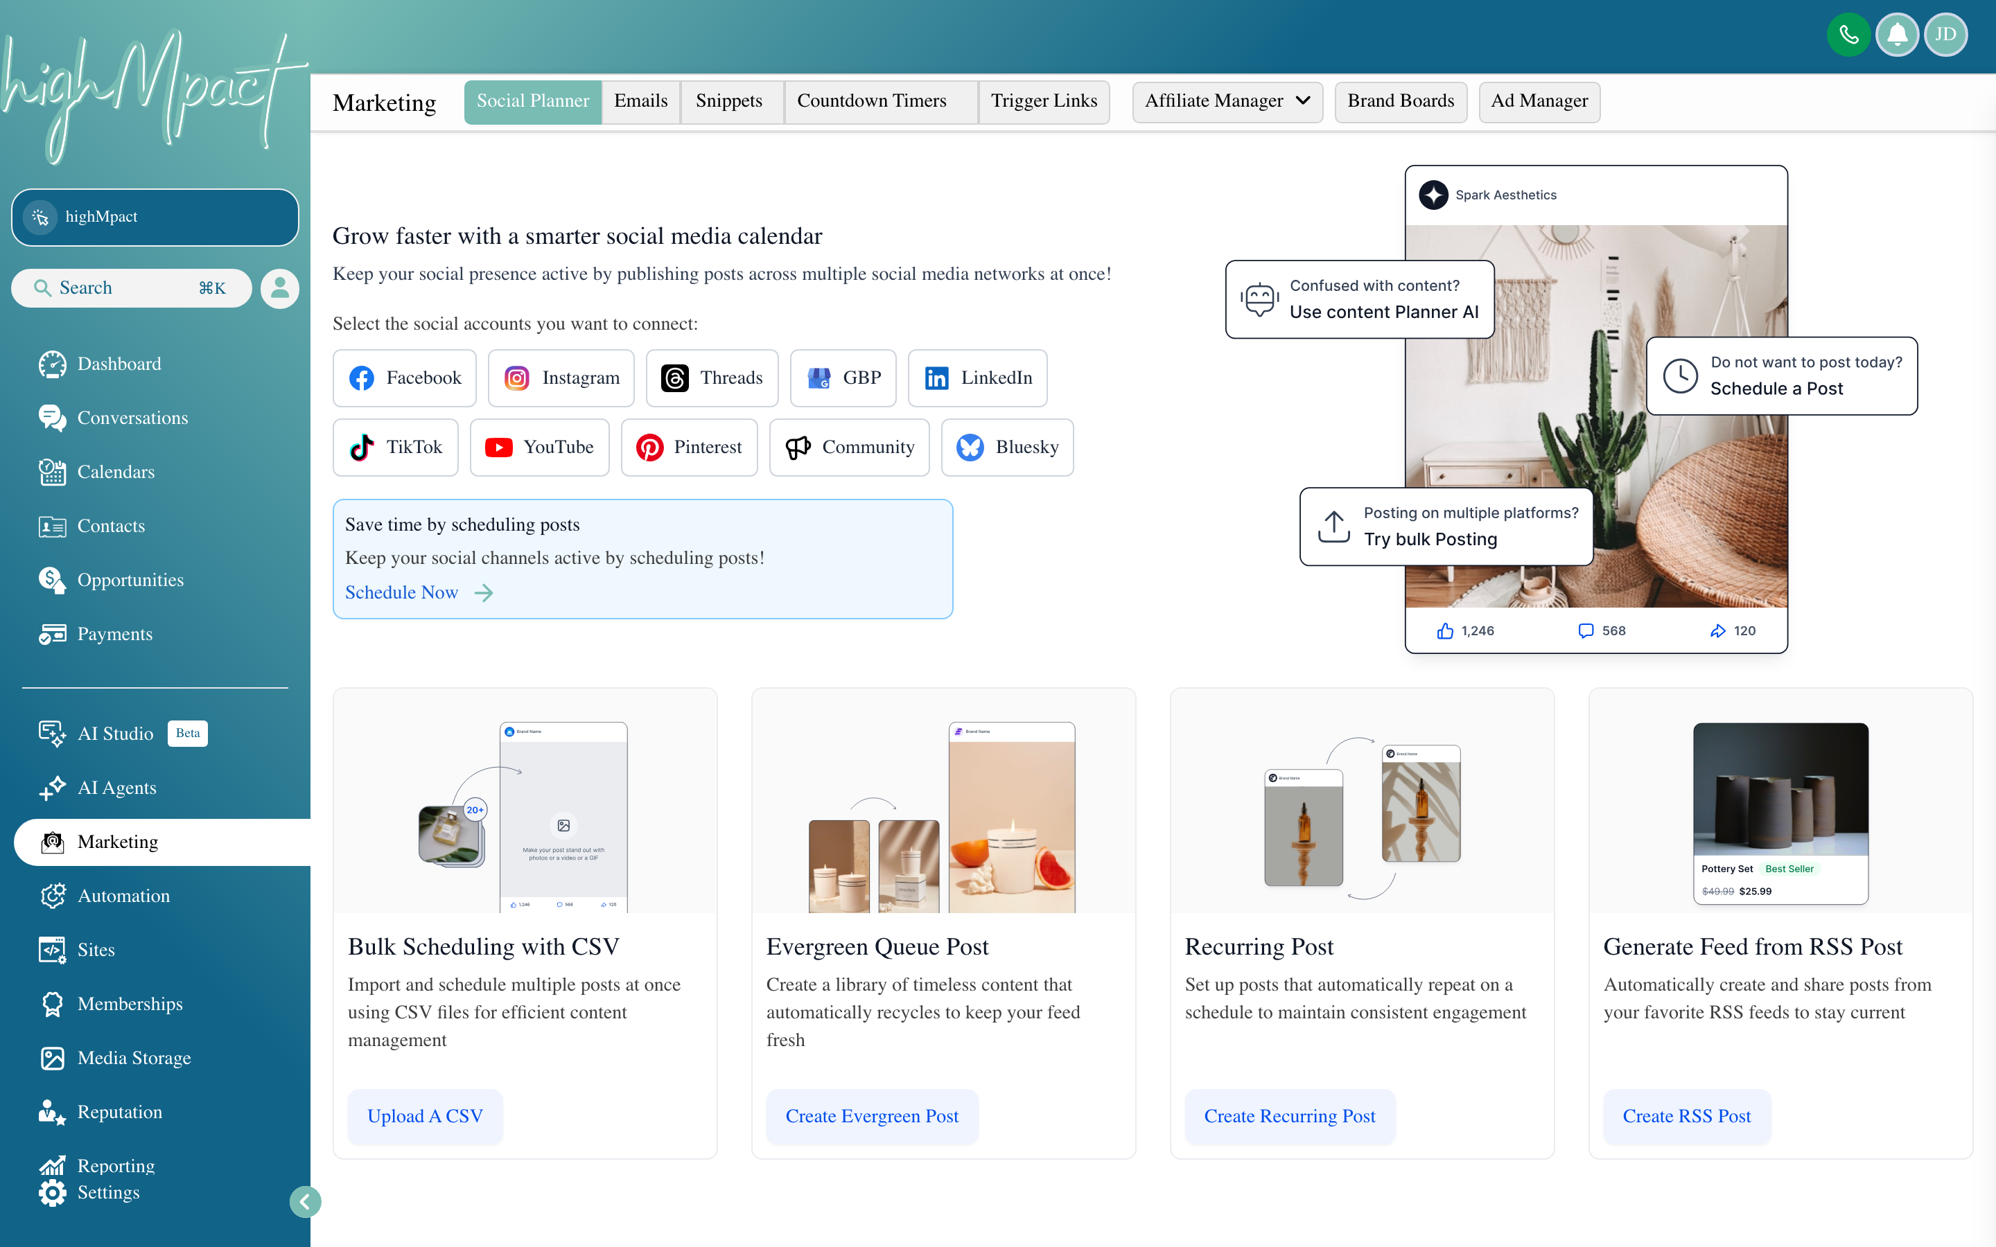Viewport: 1996px width, 1247px height.
Task: Connect an Instagram account
Action: coord(561,378)
